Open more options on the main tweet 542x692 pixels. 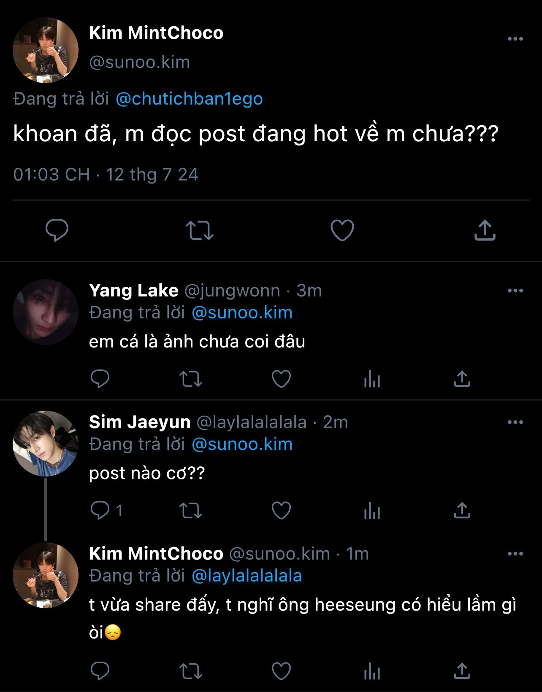tap(515, 39)
